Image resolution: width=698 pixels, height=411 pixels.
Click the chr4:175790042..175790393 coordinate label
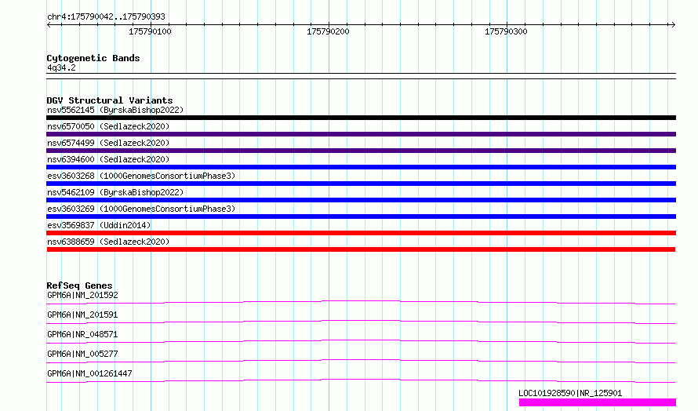[x=106, y=16]
